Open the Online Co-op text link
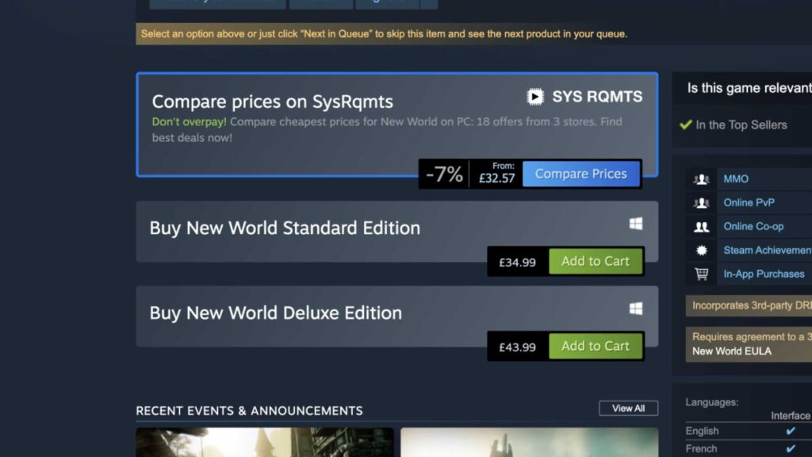Viewport: 812px width, 457px height. [753, 227]
